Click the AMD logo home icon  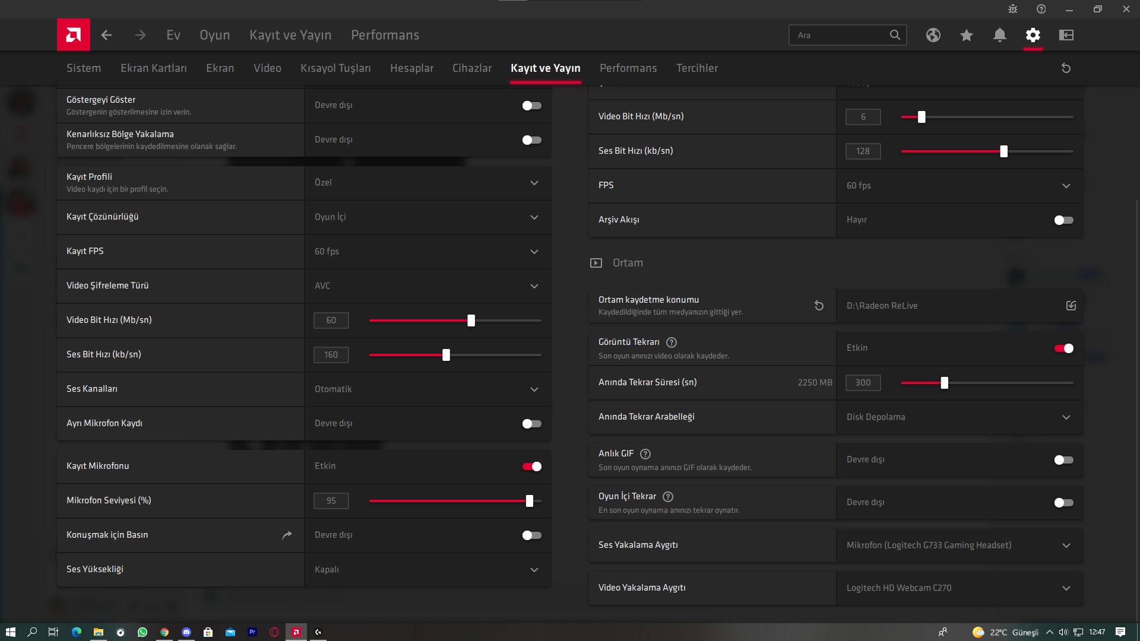point(74,35)
